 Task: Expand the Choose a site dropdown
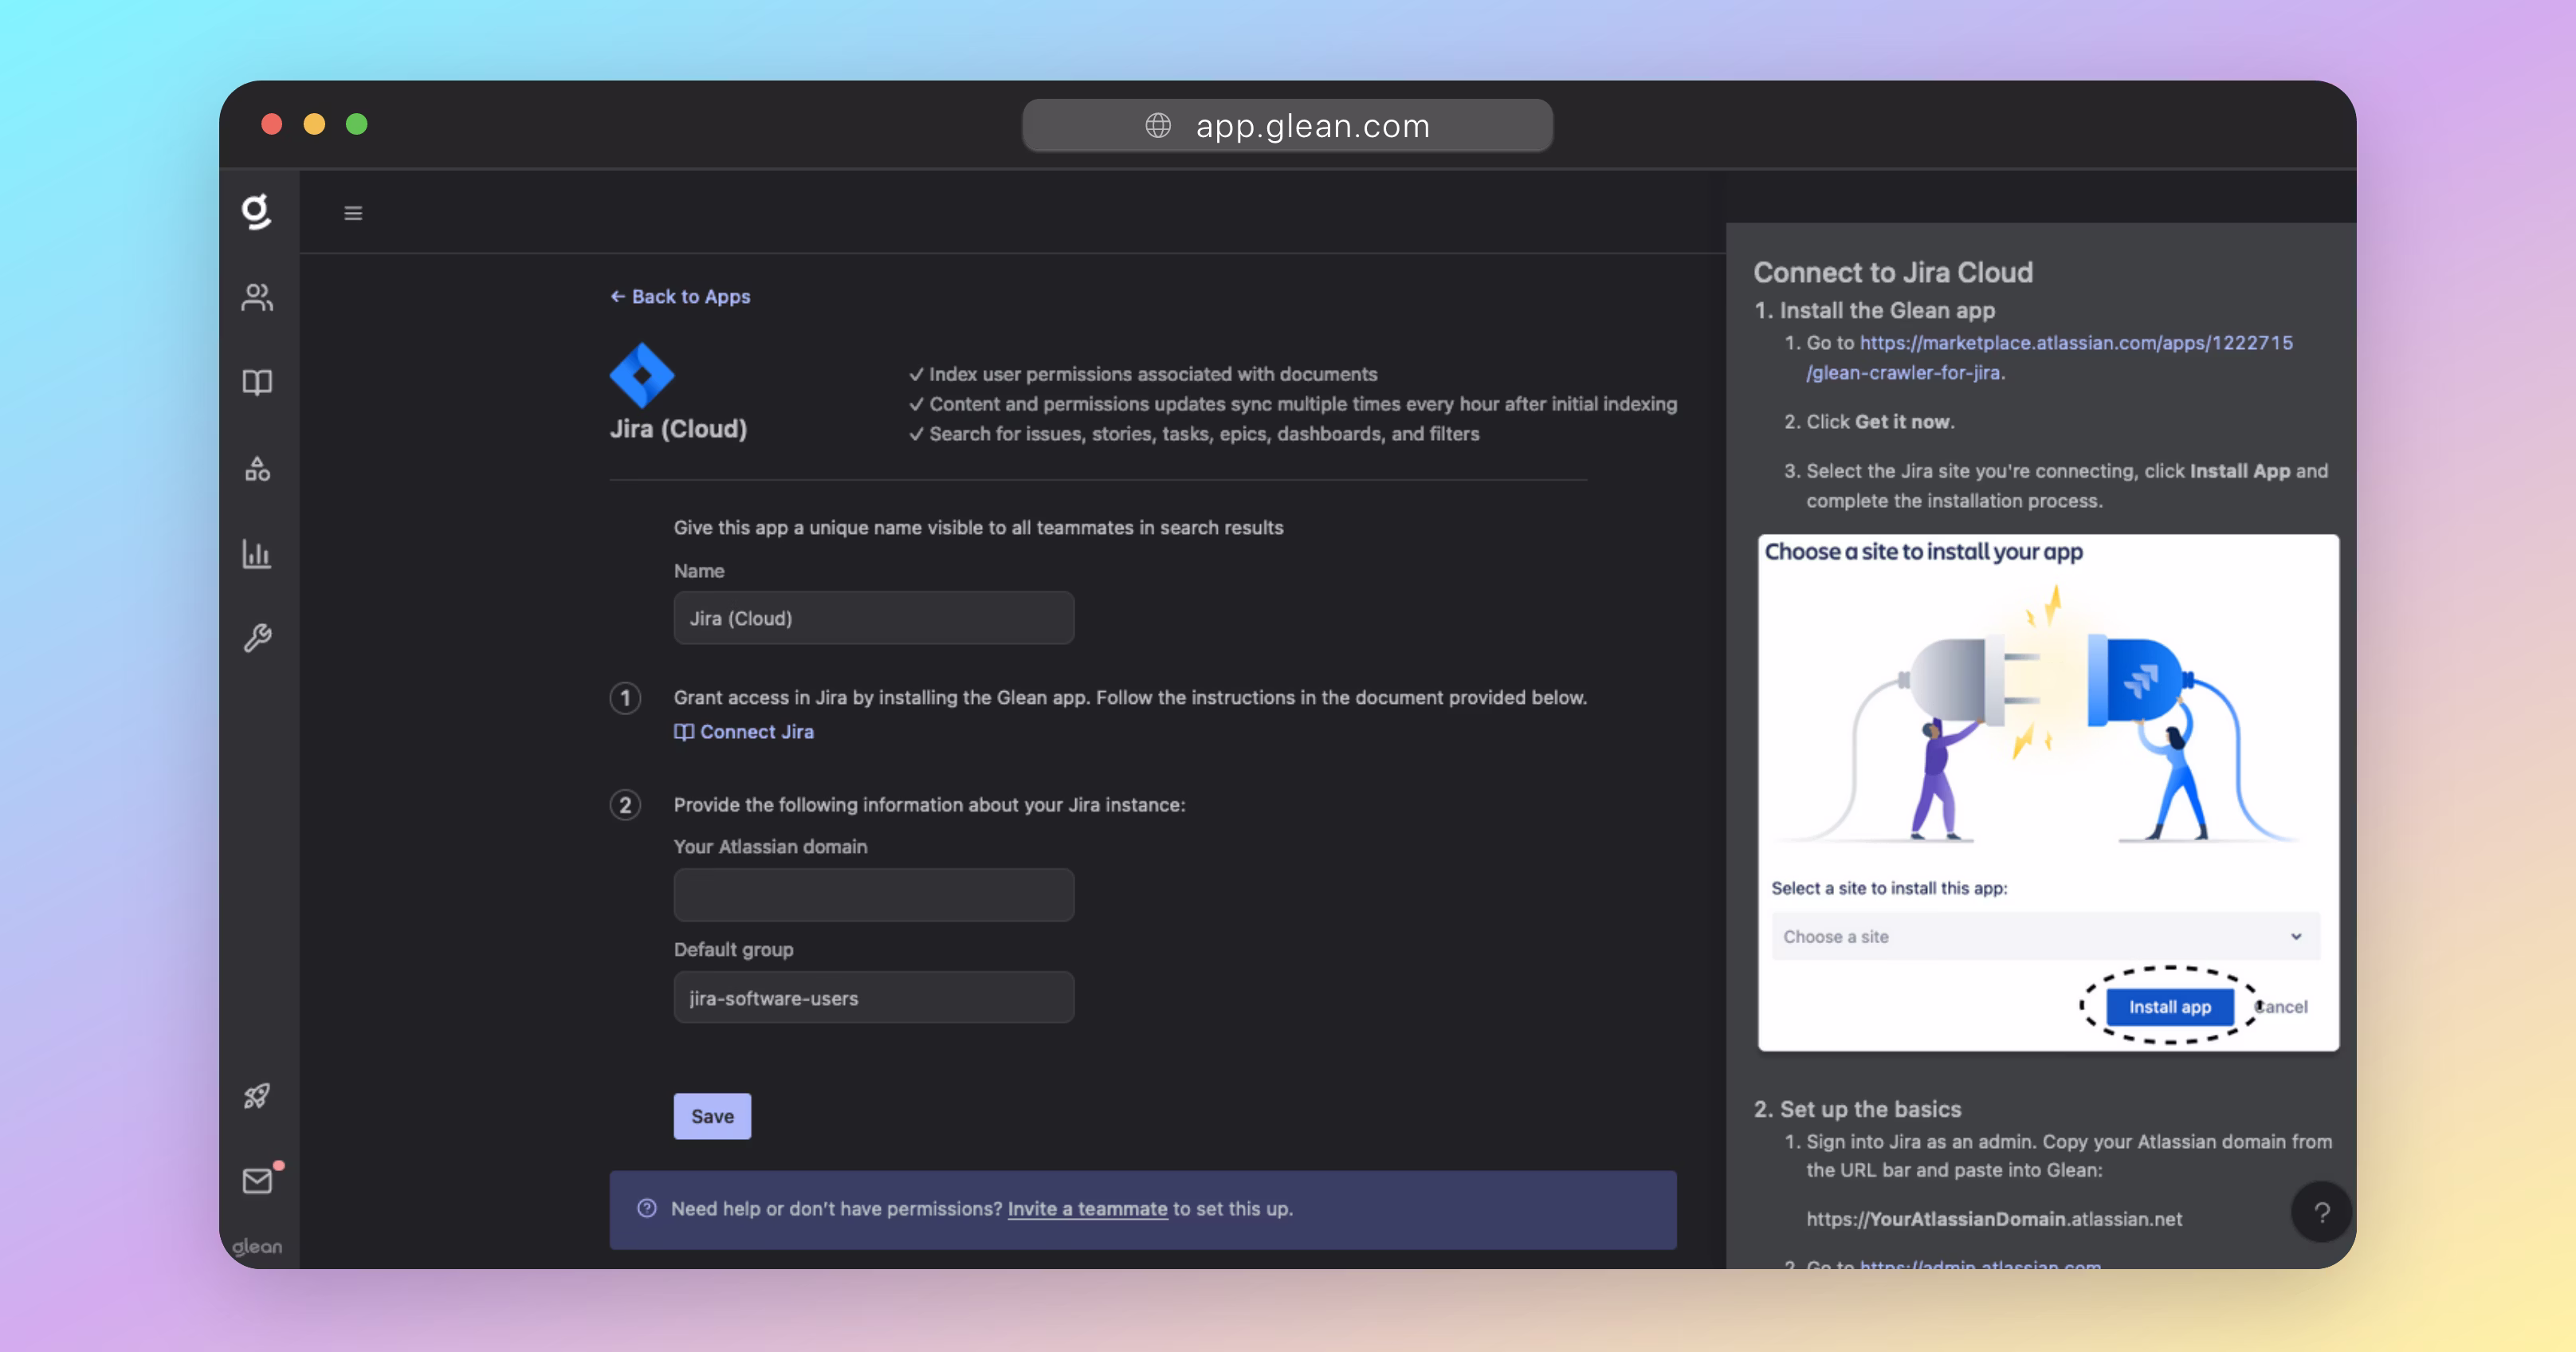coord(2045,937)
